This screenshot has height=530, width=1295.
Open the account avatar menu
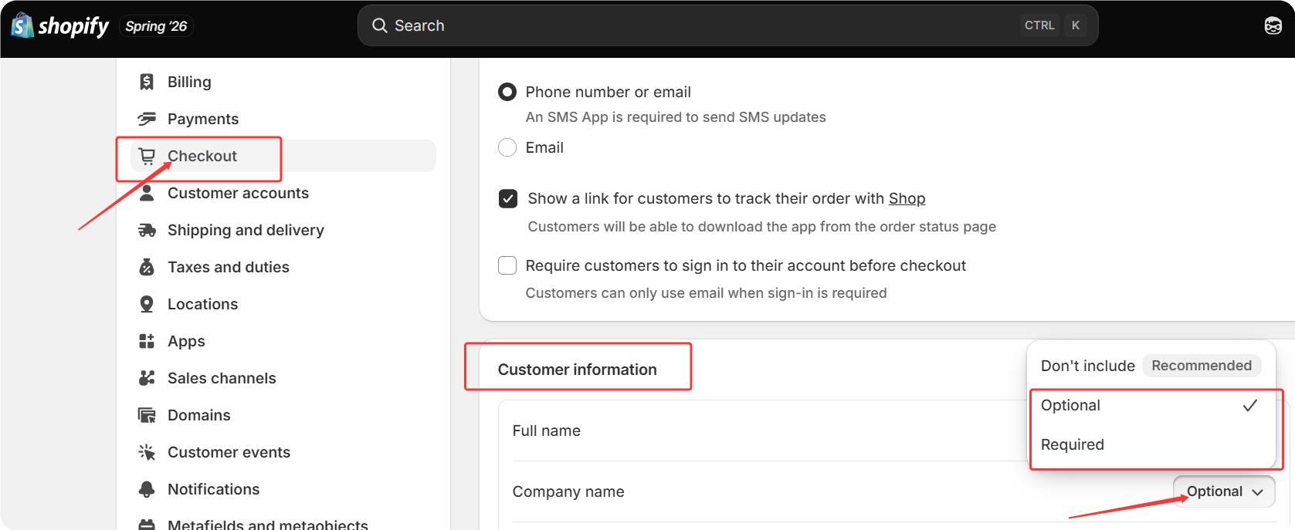pyautogui.click(x=1273, y=25)
